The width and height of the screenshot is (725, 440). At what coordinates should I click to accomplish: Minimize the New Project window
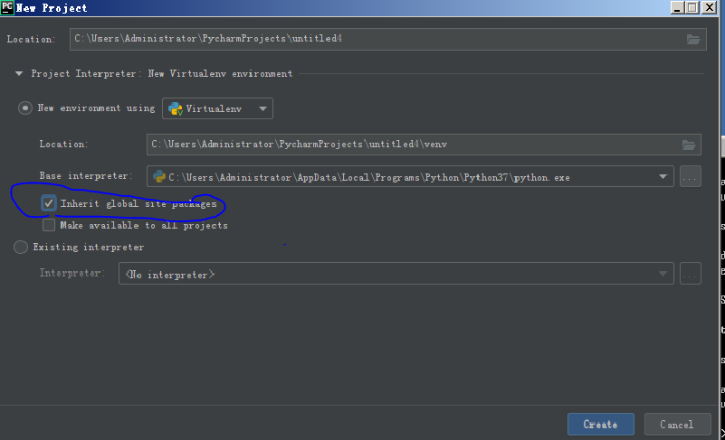[x=677, y=7]
